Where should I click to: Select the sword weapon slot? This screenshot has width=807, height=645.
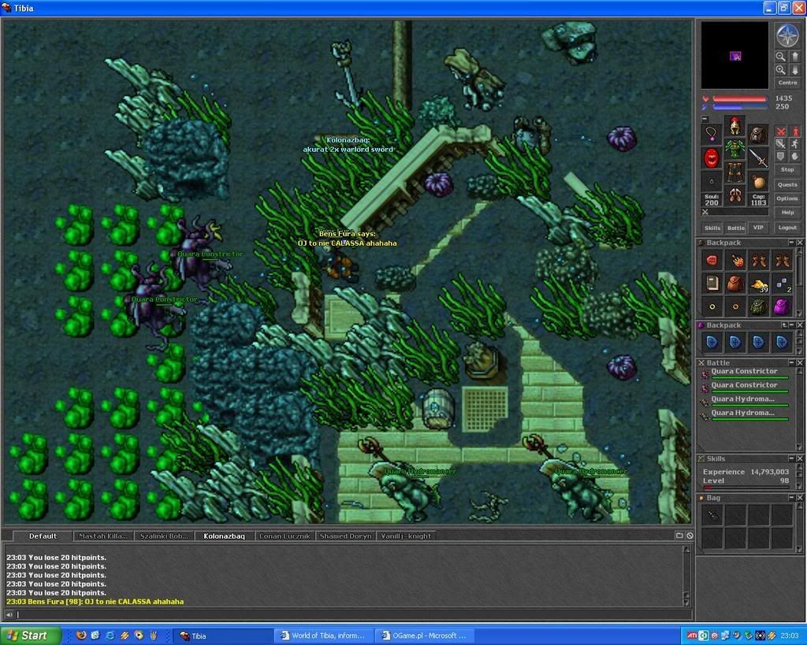758,158
